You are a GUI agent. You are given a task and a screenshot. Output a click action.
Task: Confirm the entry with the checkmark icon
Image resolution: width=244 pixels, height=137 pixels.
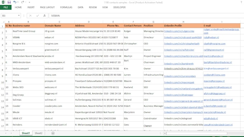coord(38,15)
